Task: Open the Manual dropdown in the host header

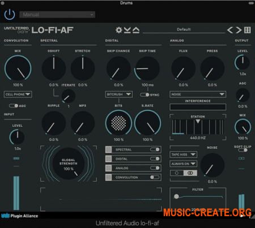Action: click(57, 15)
